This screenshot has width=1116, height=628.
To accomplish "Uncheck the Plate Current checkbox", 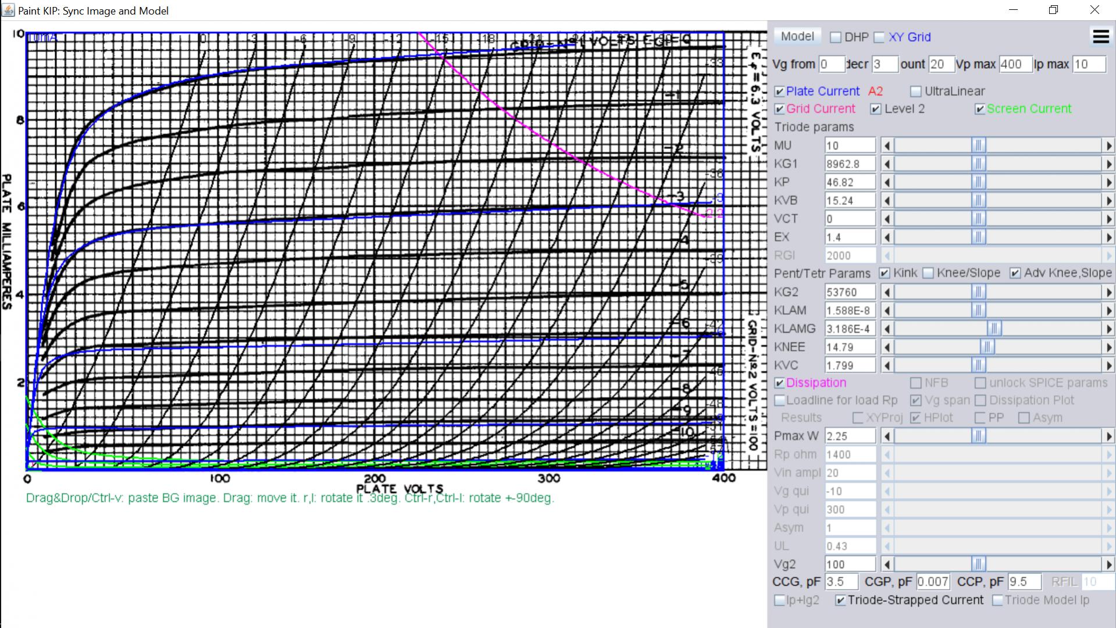I will (x=780, y=91).
